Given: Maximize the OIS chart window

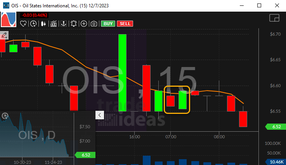Looking at the screenshot, I should click(259, 5).
